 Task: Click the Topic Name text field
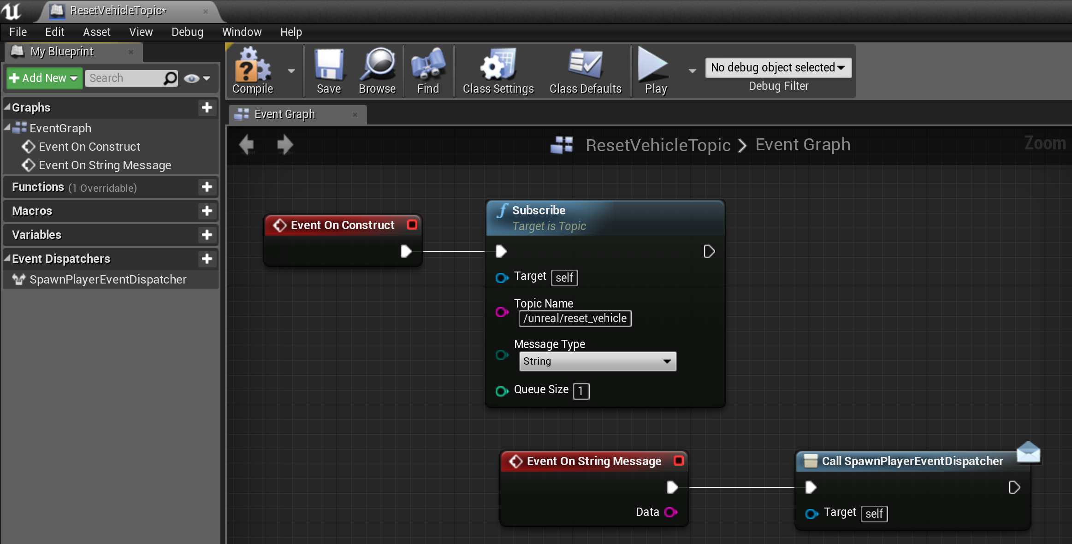pyautogui.click(x=574, y=319)
